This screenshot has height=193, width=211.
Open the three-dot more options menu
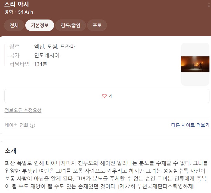tap(209, 5)
